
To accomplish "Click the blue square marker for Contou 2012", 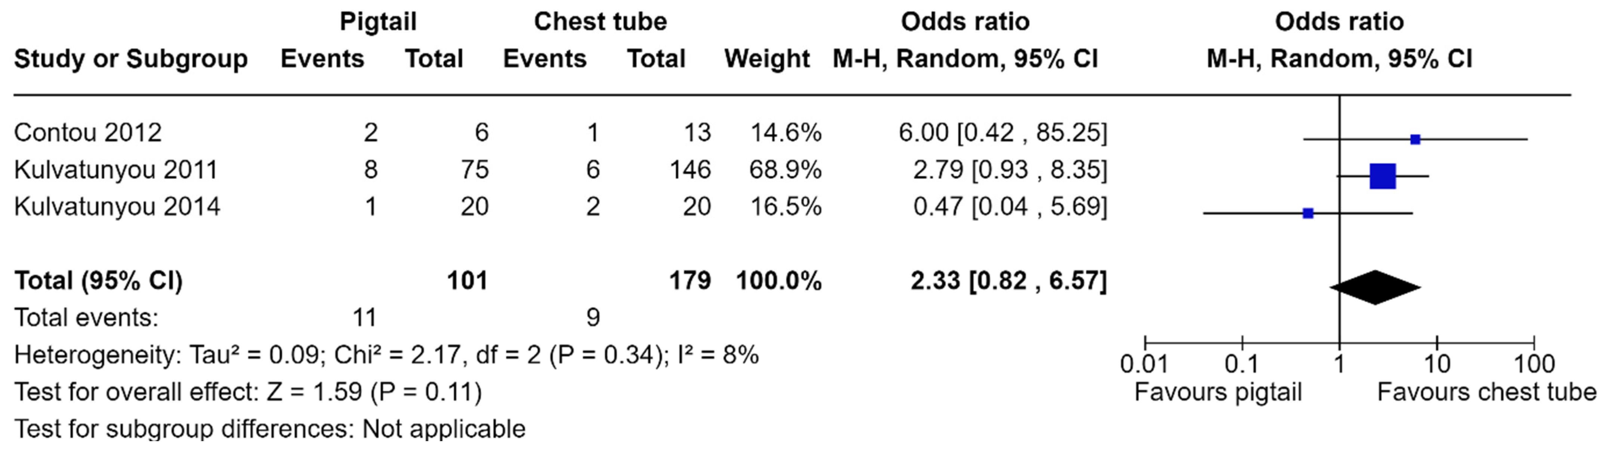I will 1415,139.
